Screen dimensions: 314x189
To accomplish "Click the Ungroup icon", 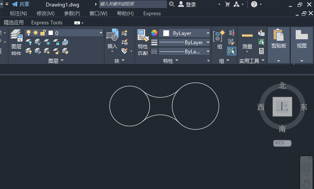I will coord(232,33).
